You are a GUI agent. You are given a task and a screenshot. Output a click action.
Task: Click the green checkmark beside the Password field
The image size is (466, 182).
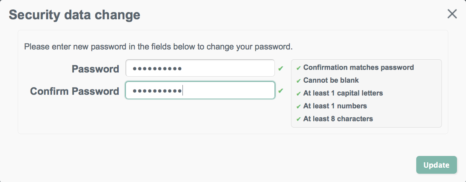(281, 69)
